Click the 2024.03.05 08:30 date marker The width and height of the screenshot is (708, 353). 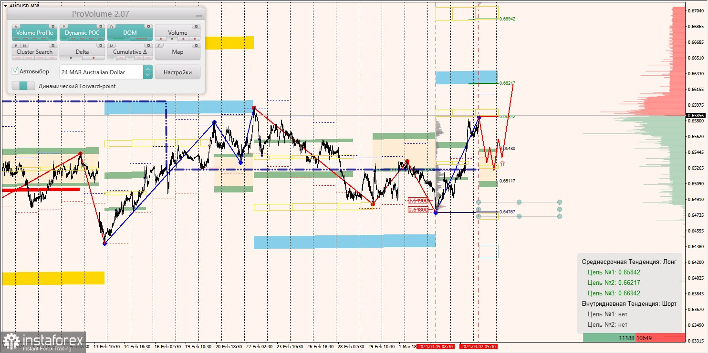[x=435, y=347]
